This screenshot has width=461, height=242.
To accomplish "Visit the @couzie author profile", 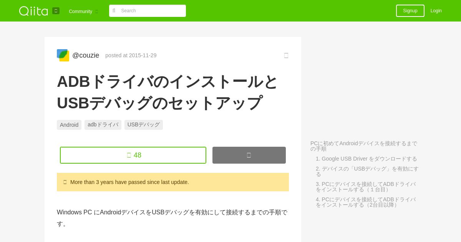I will (x=86, y=55).
